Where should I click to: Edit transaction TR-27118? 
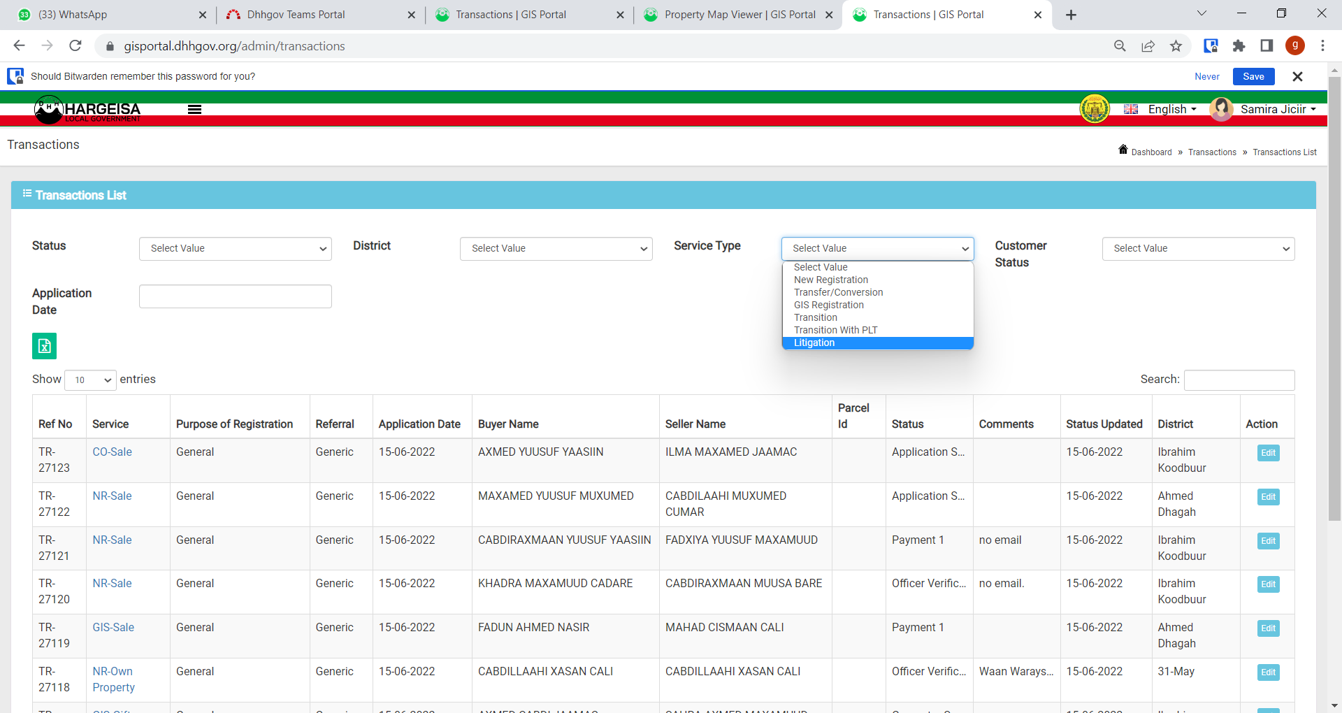tap(1268, 672)
